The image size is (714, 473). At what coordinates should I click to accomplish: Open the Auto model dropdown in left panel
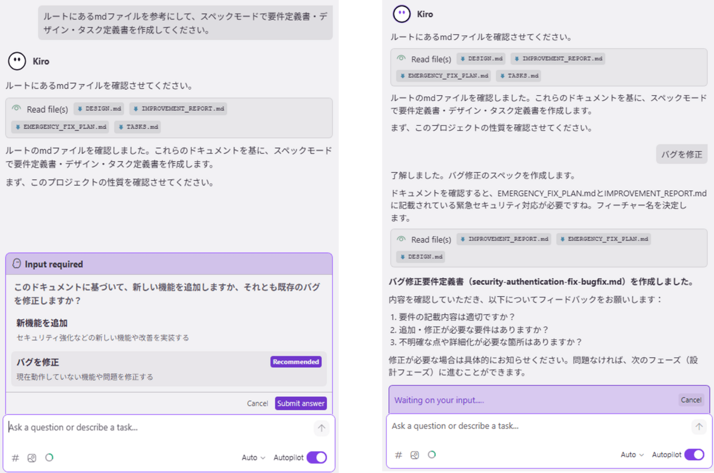point(253,457)
